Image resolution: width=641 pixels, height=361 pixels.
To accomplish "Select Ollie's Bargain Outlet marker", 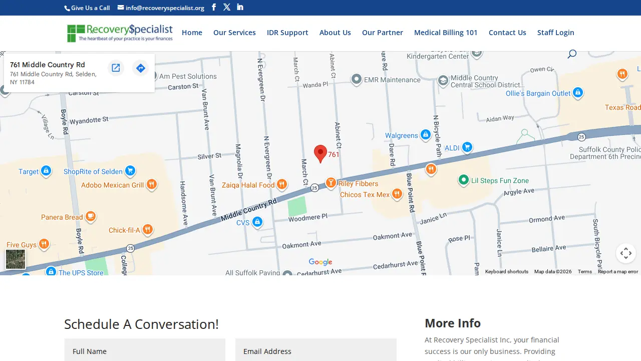I will pos(578,93).
